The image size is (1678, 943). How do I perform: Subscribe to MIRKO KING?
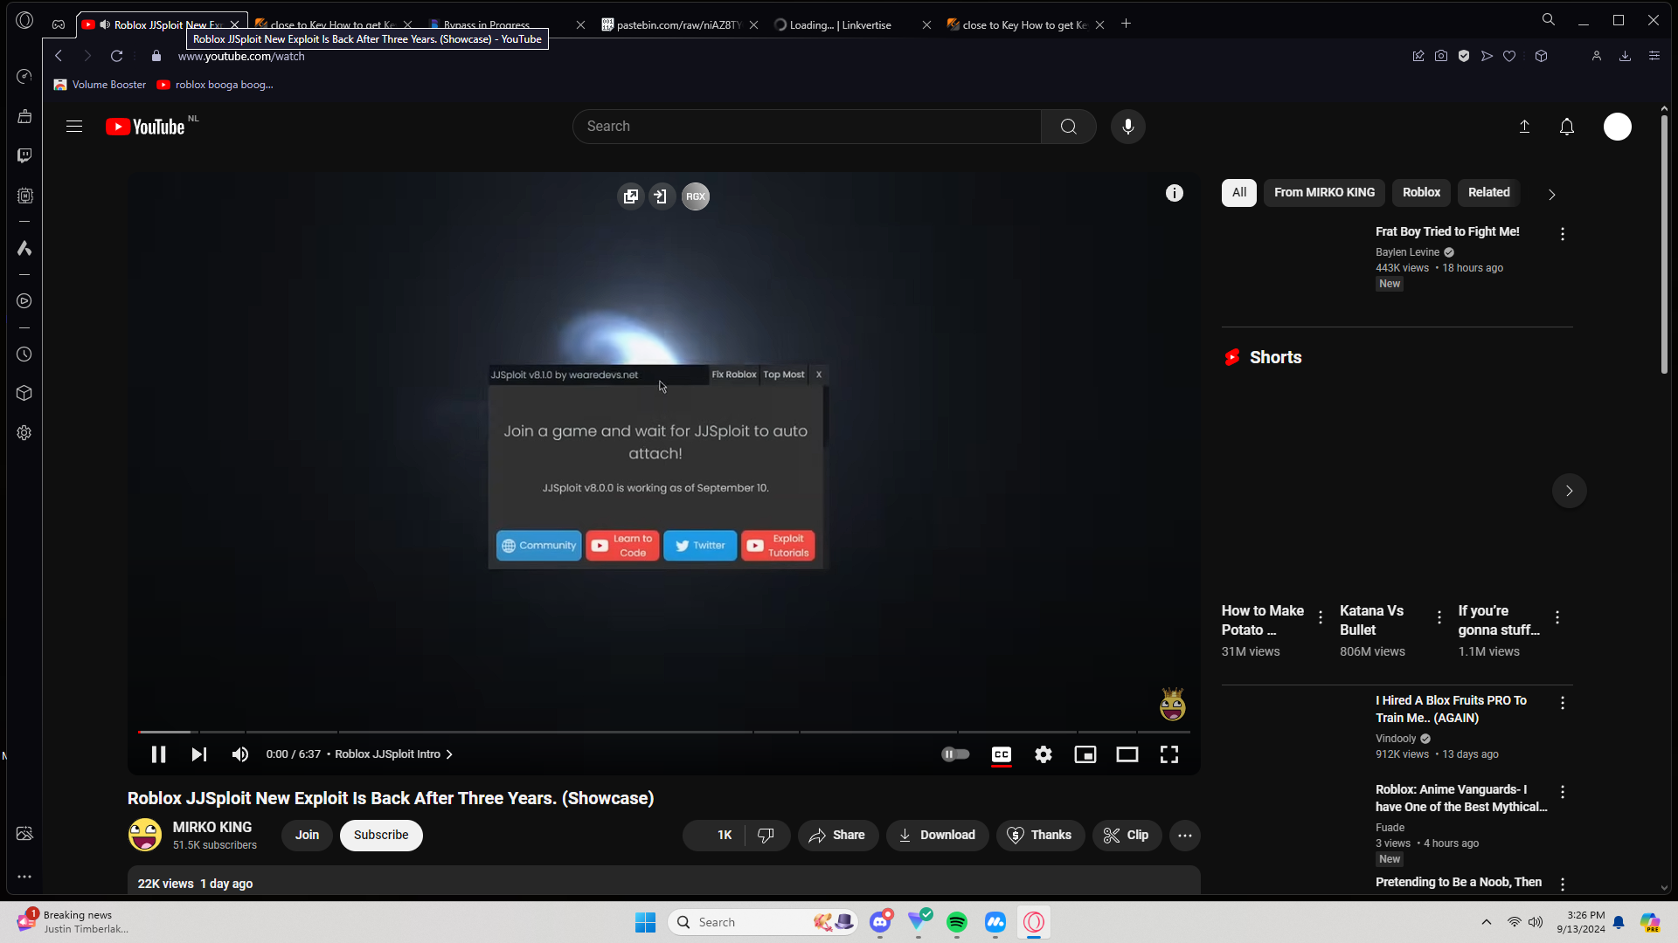coord(381,836)
